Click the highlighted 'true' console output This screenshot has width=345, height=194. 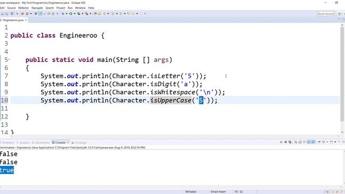pos(7,170)
